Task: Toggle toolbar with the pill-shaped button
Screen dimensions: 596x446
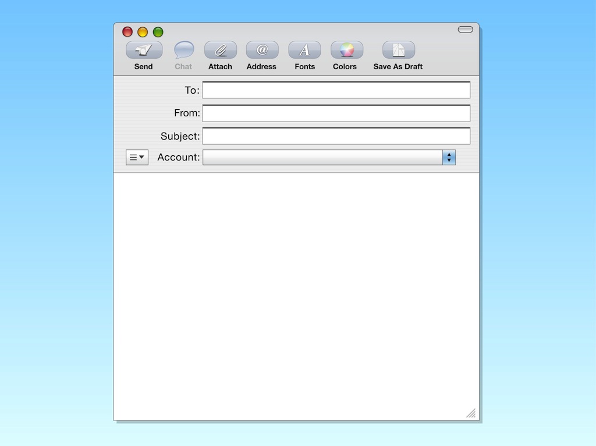Action: click(x=465, y=30)
